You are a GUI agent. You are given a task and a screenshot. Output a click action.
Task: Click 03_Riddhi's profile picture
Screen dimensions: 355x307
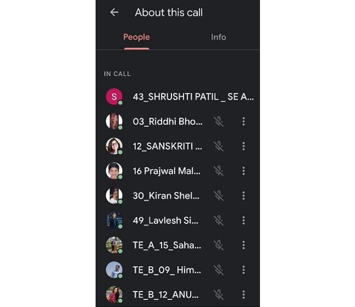[x=114, y=121]
